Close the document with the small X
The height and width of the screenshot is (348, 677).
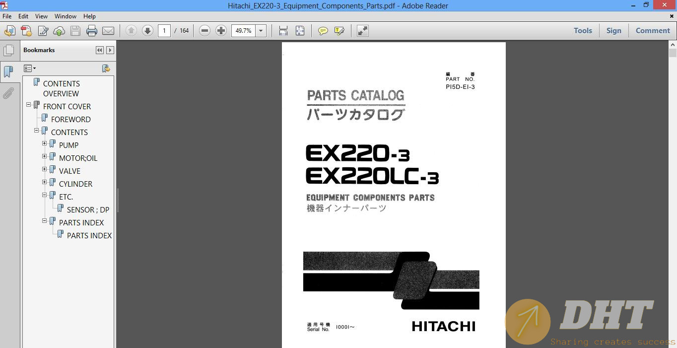pos(672,16)
